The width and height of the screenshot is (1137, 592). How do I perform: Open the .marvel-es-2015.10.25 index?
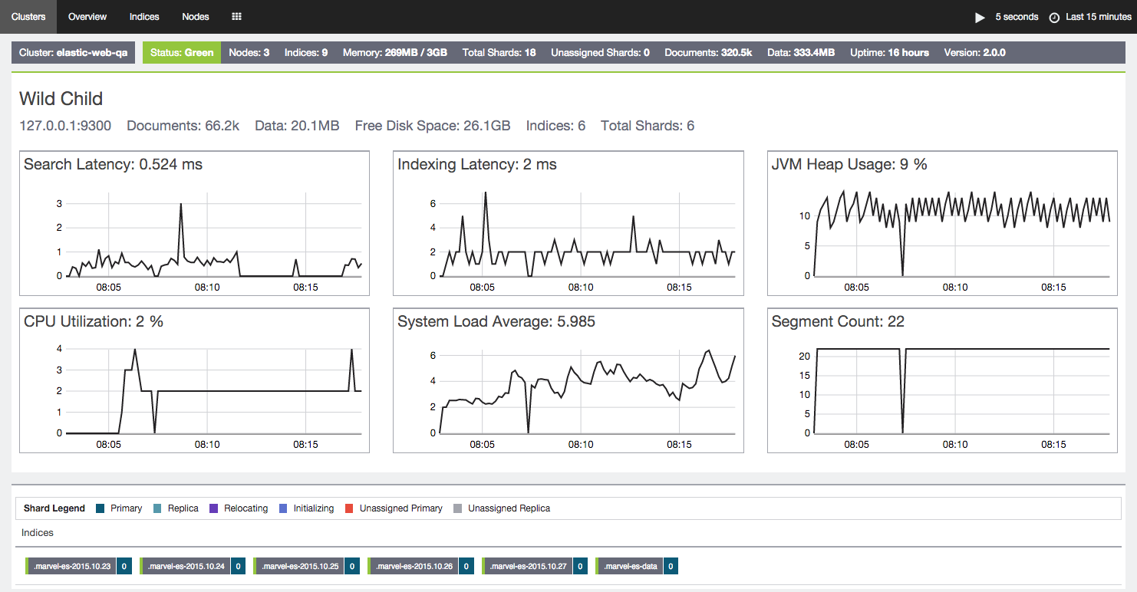(300, 567)
